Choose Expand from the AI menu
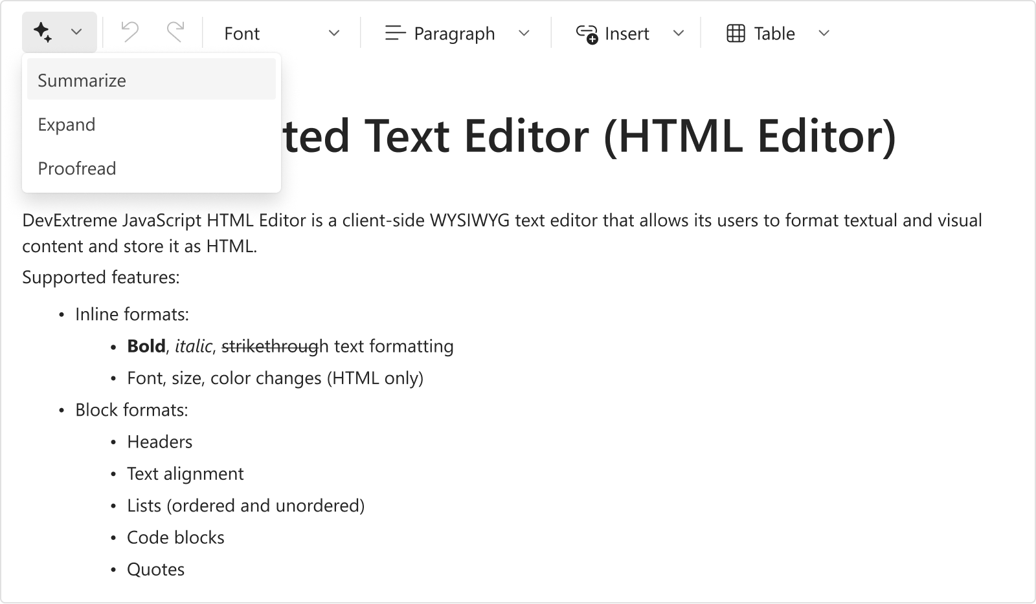The height and width of the screenshot is (604, 1036). 152,124
